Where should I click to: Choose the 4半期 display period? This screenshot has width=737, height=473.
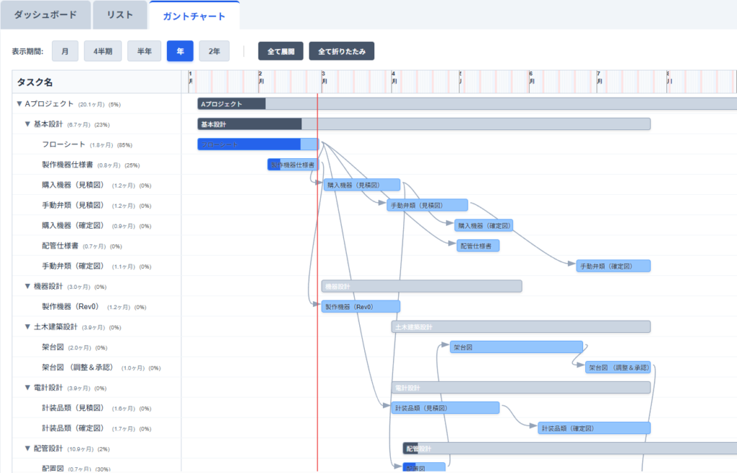tap(103, 52)
